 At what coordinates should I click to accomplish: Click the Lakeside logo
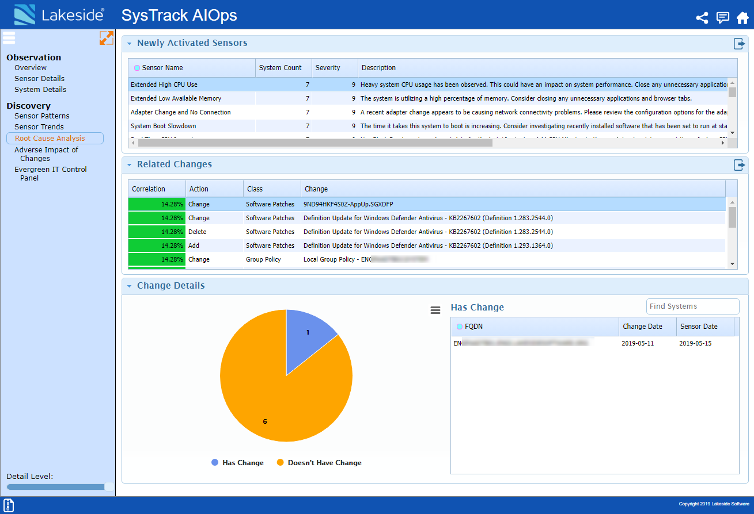tap(59, 15)
